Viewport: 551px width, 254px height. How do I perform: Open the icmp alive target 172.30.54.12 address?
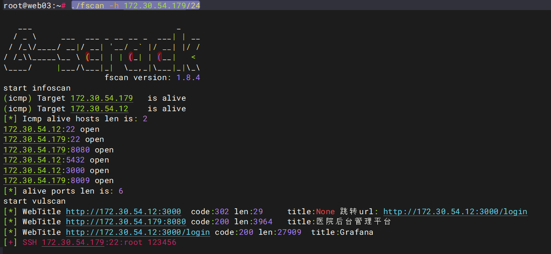99,108
